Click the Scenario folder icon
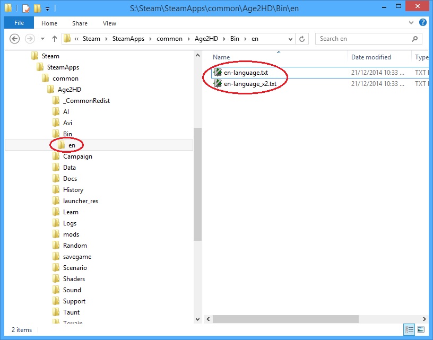Image resolution: width=433 pixels, height=340 pixels. tap(56, 267)
